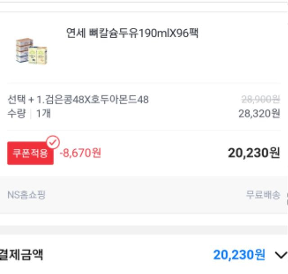
Task: Click the 선택 option label
Action: coord(17,100)
